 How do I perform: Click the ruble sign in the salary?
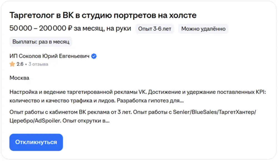tap(70, 28)
